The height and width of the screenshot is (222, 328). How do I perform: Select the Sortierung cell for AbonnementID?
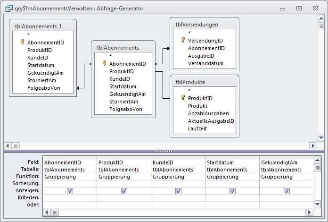click(x=69, y=184)
